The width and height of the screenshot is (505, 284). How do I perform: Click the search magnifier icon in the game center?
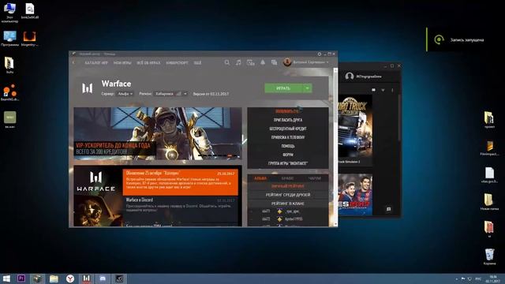(227, 62)
